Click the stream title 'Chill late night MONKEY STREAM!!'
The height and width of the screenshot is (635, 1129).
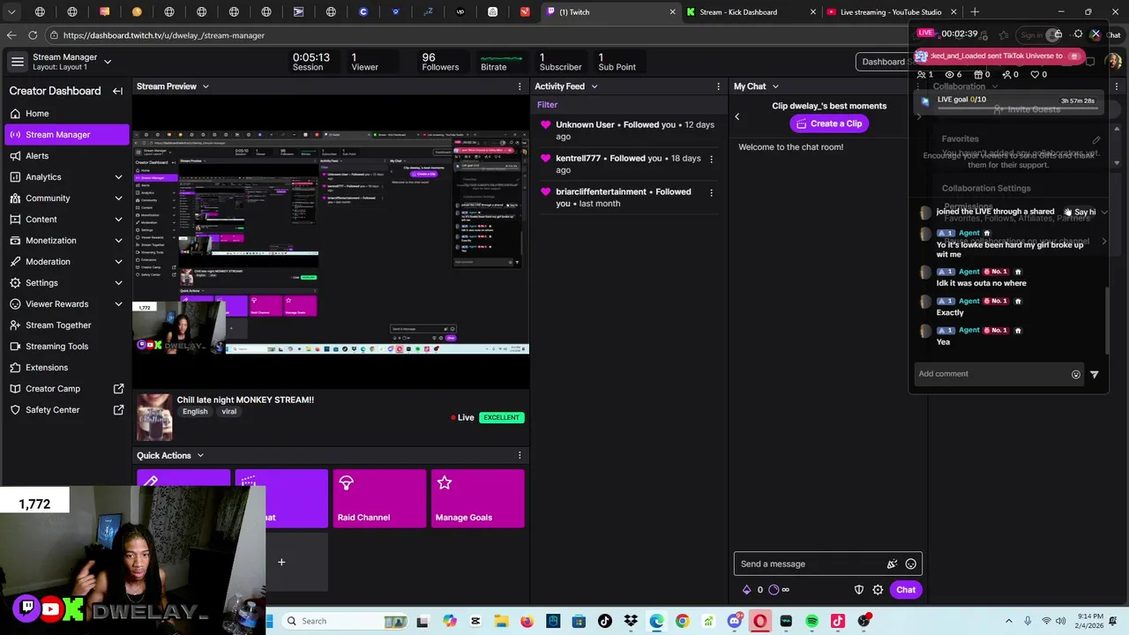(x=245, y=400)
